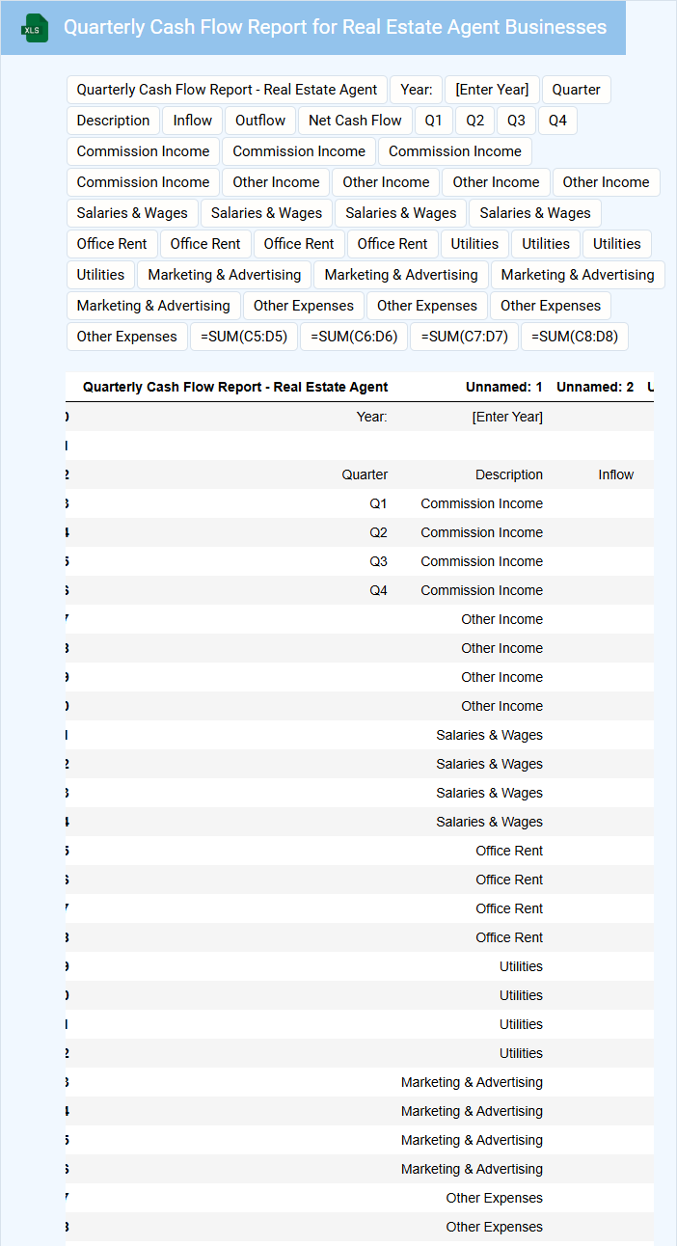Click the first-column table header title
The width and height of the screenshot is (677, 1246).
click(235, 387)
